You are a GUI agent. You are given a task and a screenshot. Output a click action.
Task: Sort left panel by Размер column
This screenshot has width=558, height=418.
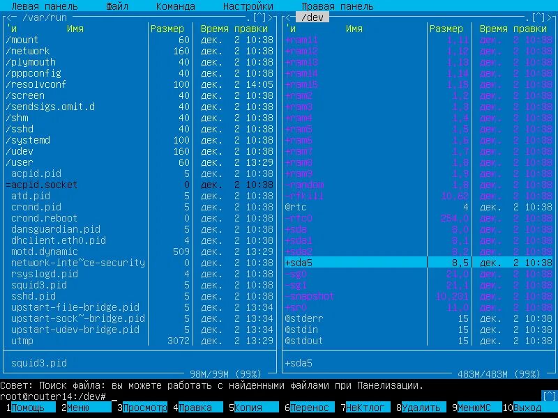pos(167,29)
